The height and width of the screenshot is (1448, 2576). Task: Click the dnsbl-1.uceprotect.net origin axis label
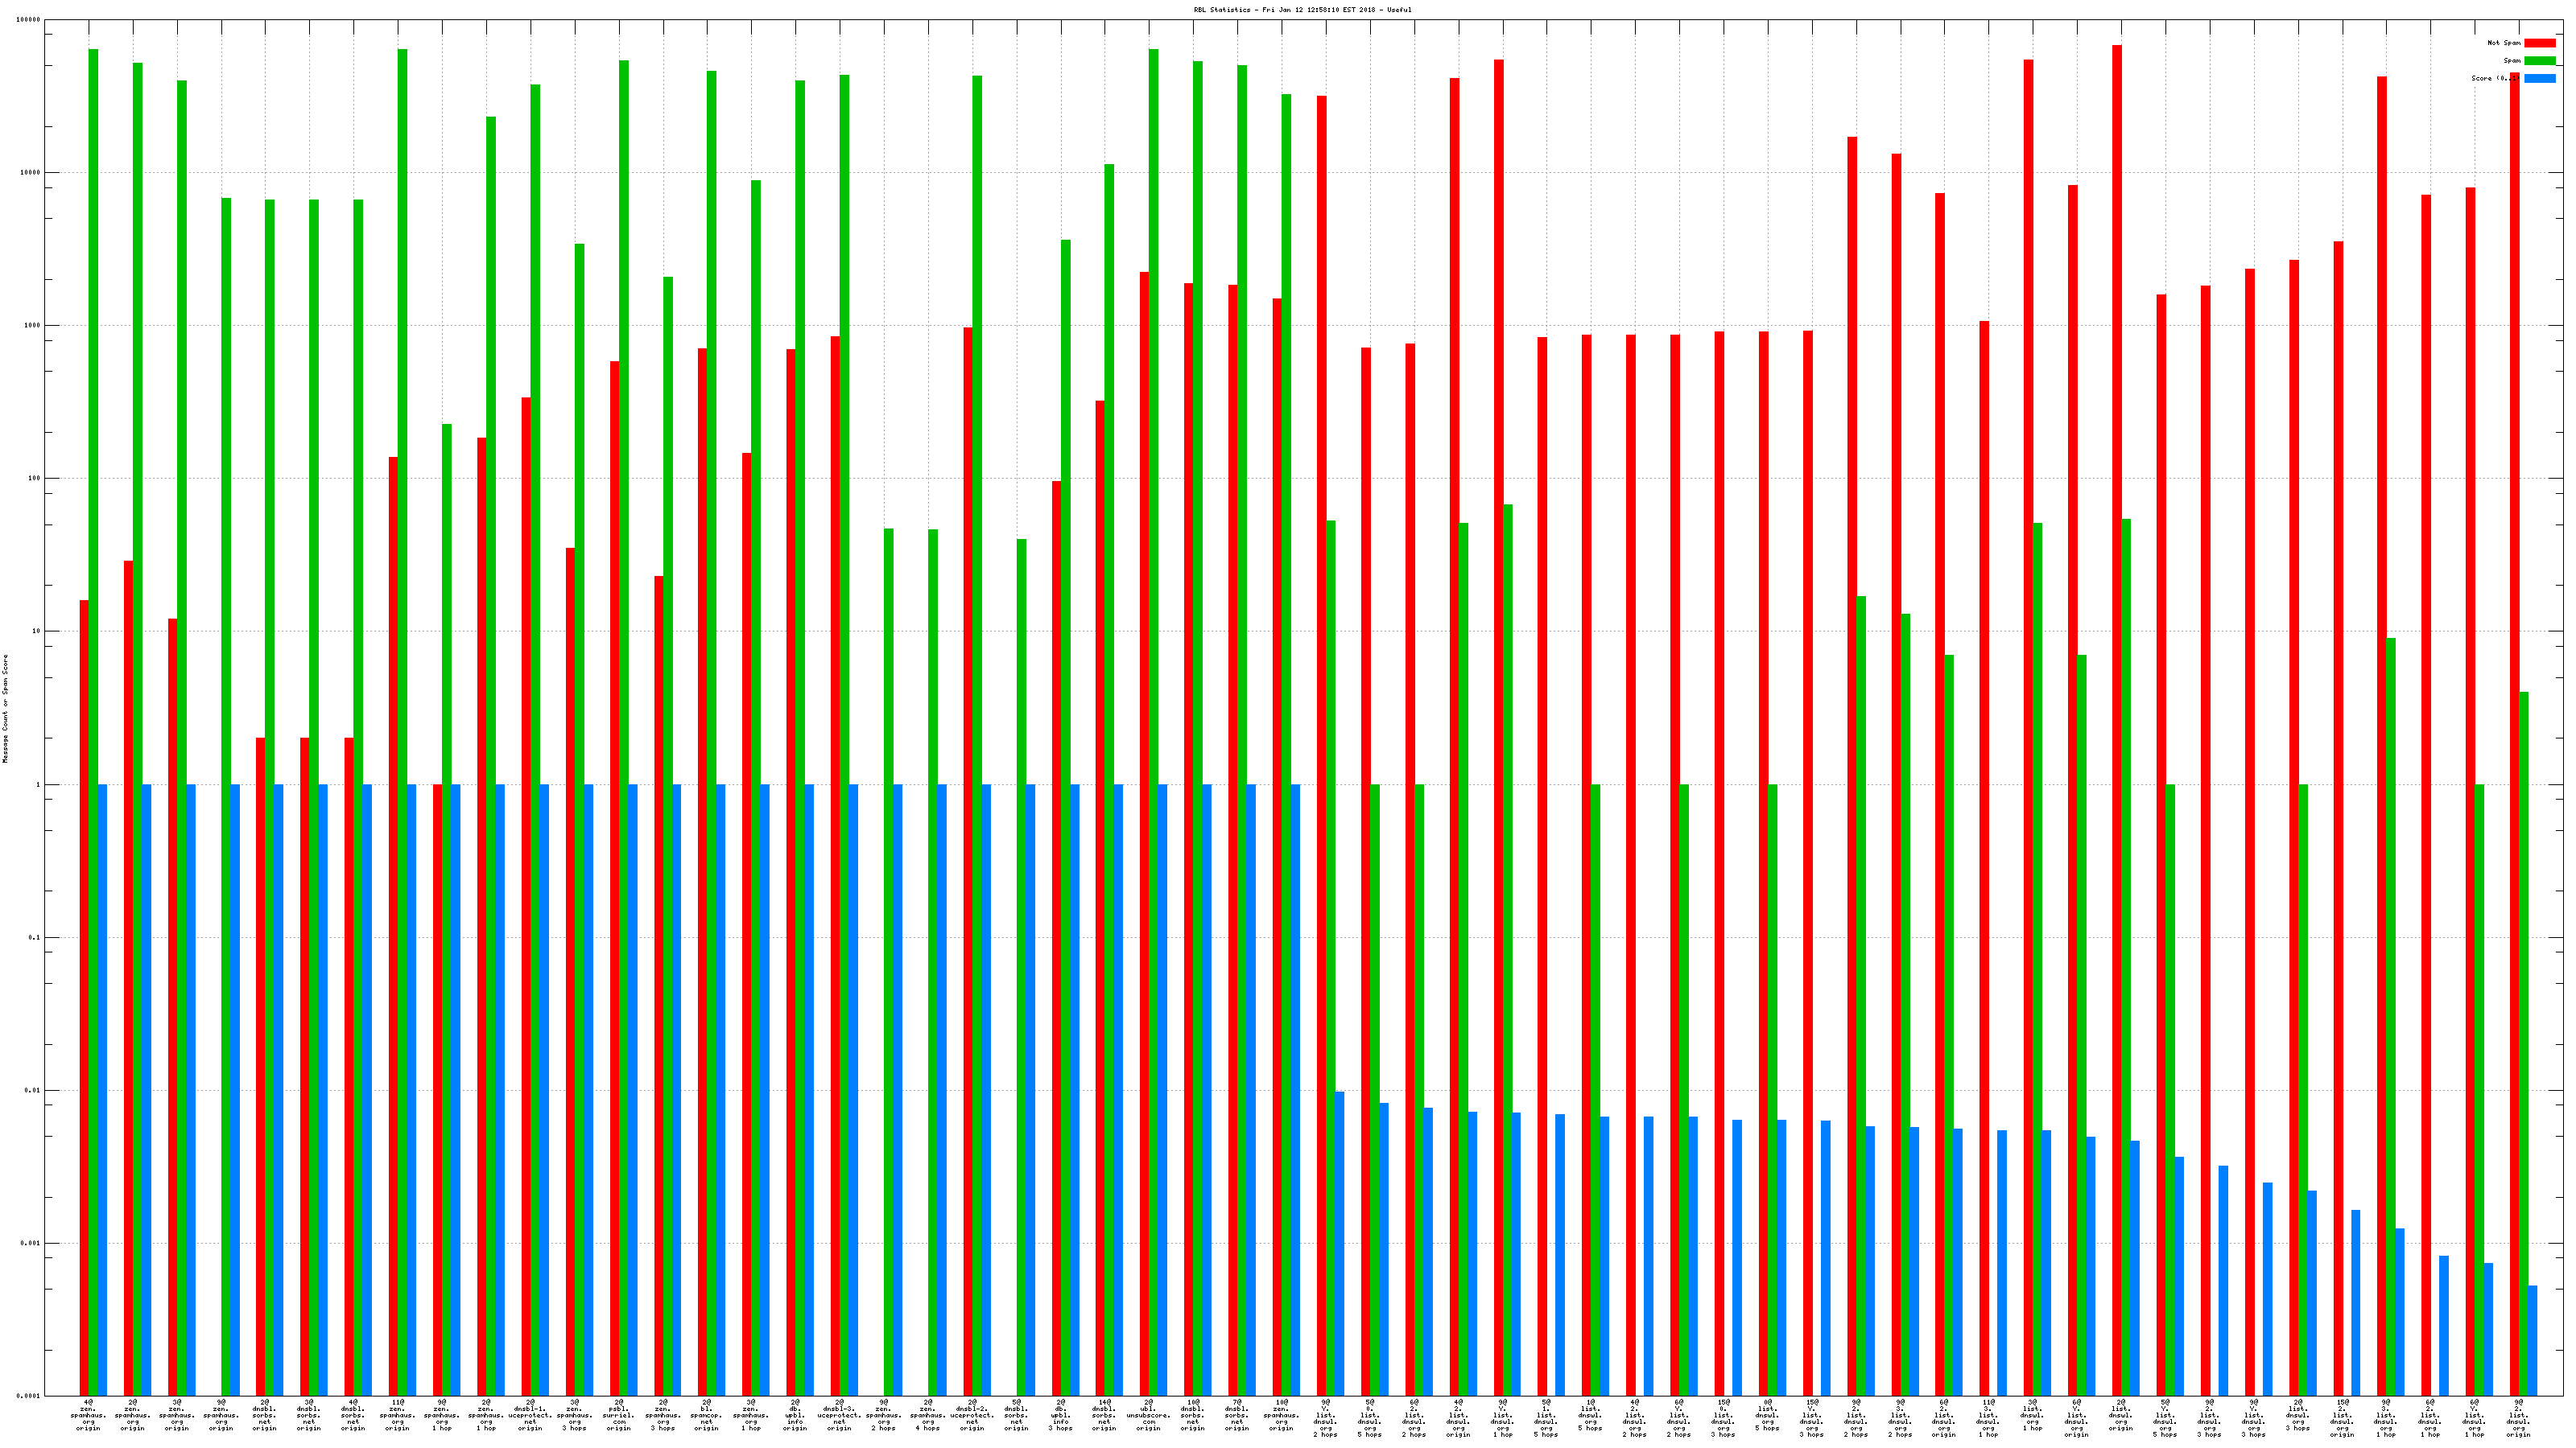click(x=530, y=1415)
